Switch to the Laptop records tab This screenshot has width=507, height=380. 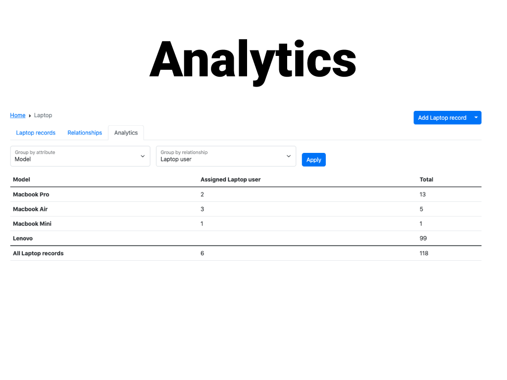pos(35,133)
